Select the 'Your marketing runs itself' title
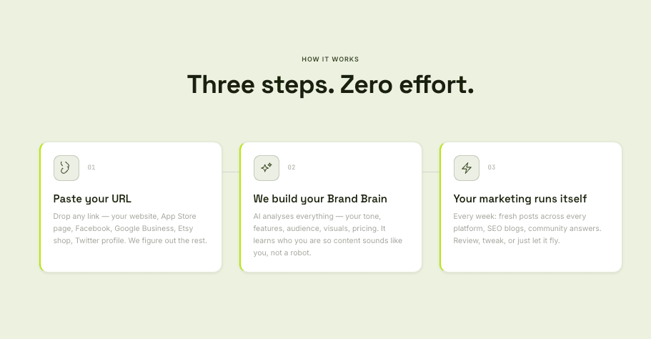651x339 pixels. [520, 198]
